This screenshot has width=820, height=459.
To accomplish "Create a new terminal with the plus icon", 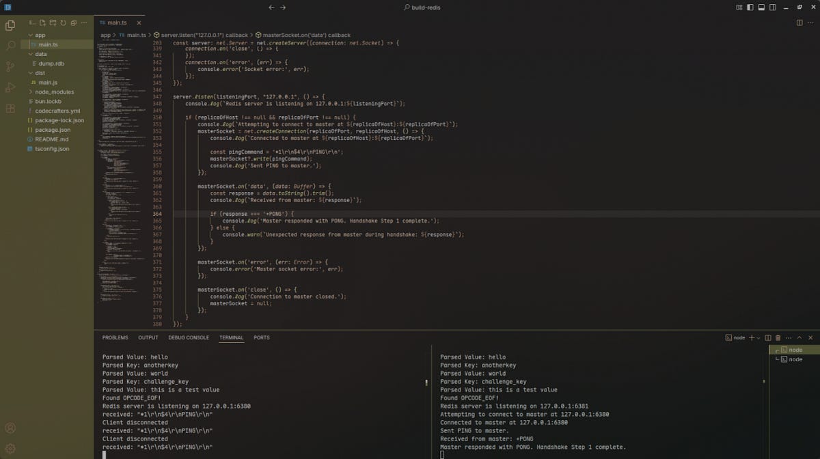I will click(752, 337).
